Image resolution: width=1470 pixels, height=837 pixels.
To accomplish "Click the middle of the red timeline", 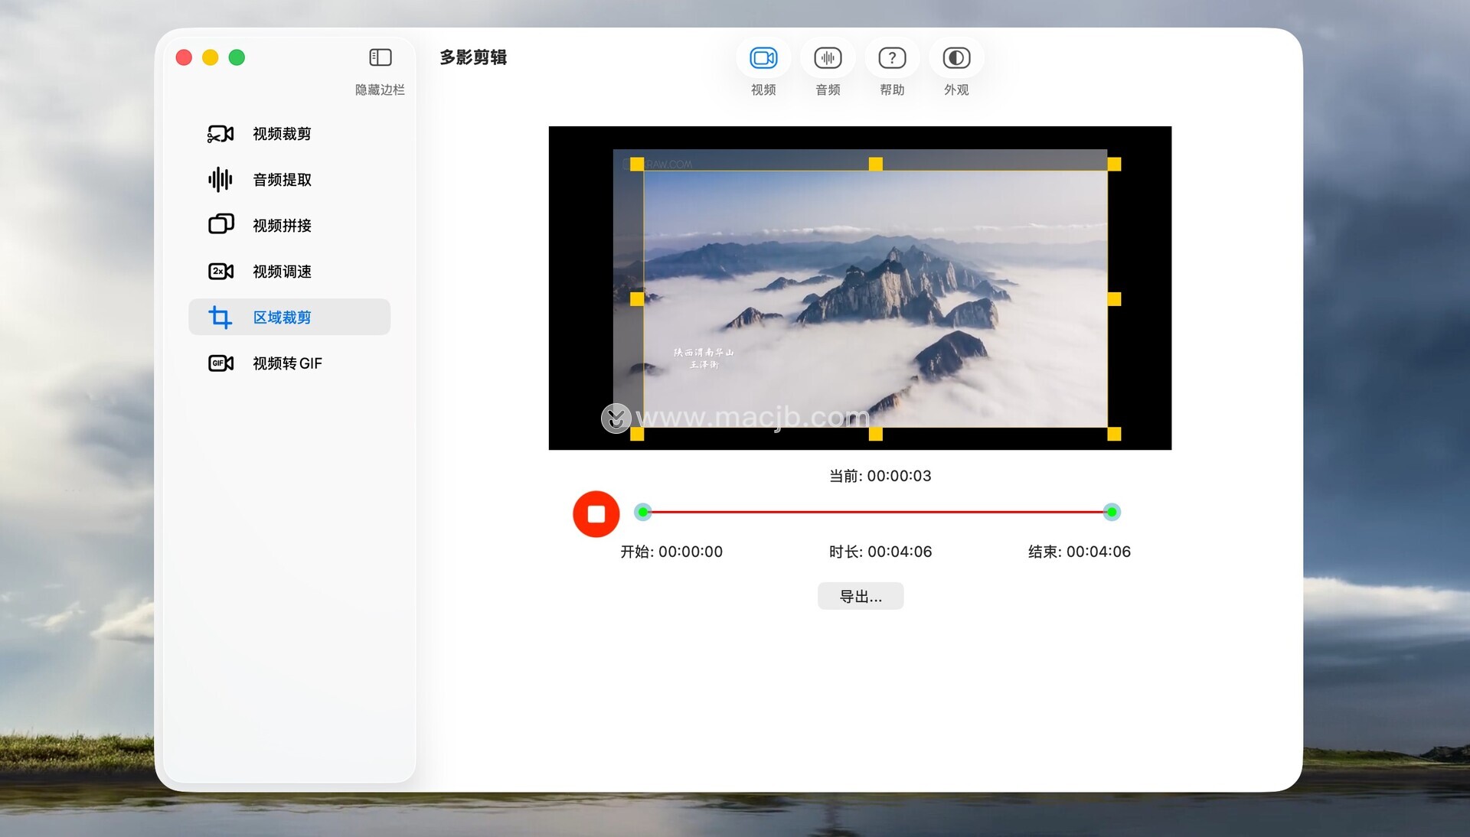I will click(877, 512).
